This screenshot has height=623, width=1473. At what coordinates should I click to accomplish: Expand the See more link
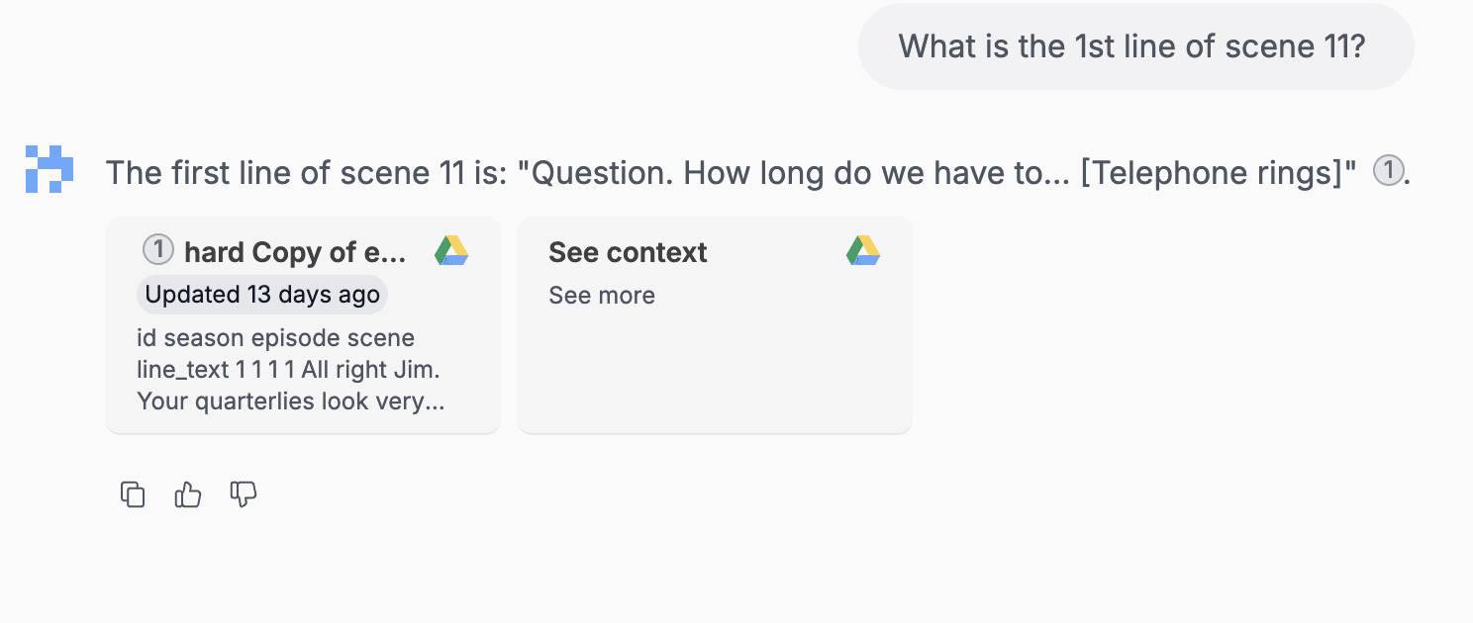click(602, 296)
